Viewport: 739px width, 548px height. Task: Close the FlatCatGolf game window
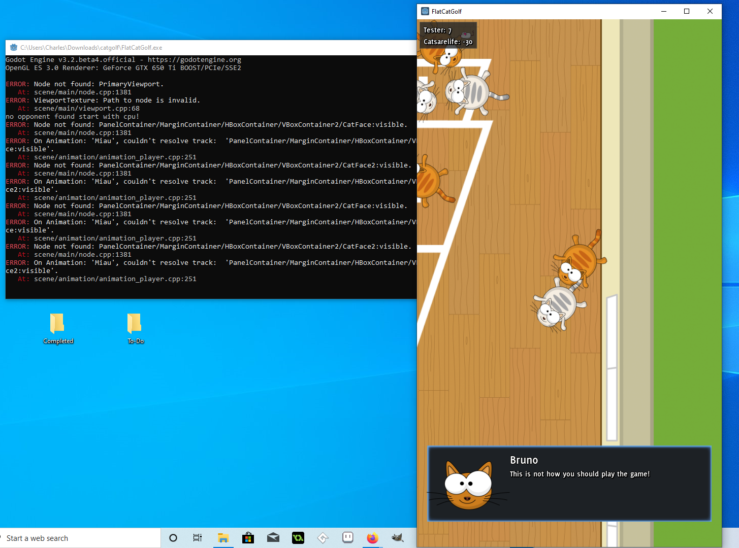coord(710,11)
